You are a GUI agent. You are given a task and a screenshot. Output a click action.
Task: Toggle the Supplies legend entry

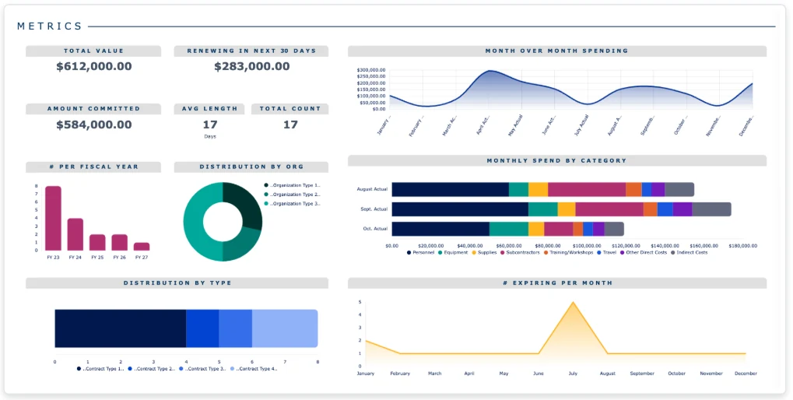(x=485, y=252)
